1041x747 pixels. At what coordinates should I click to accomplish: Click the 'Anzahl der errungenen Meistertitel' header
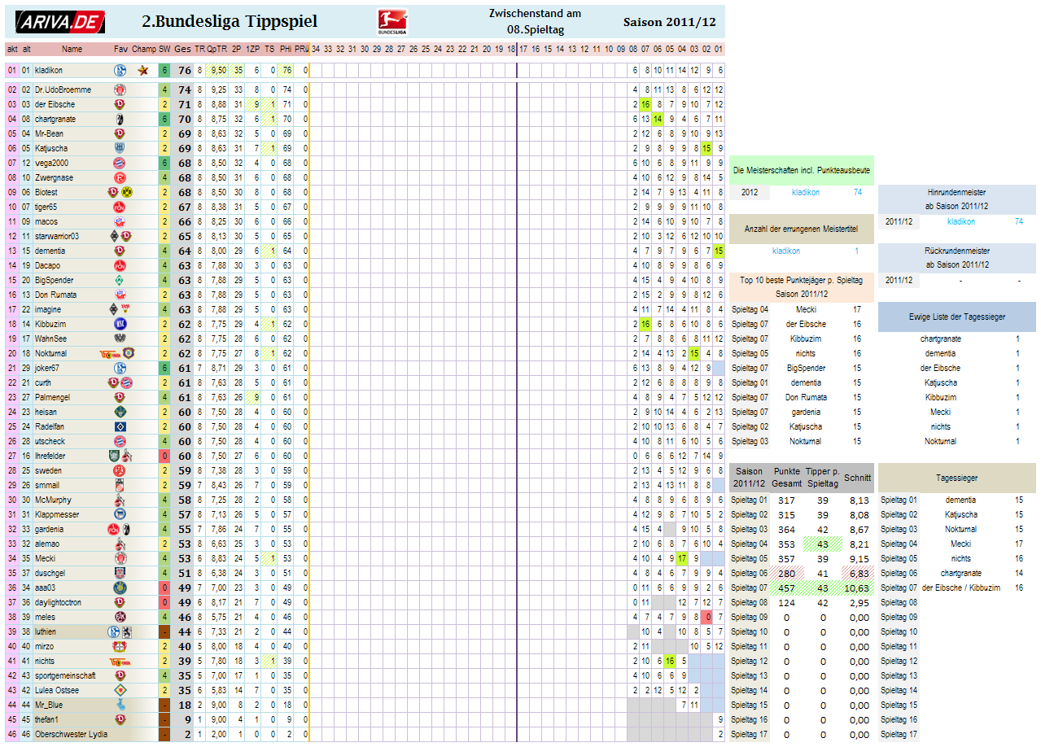point(802,229)
